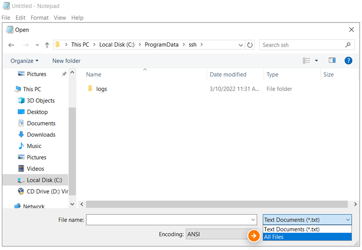Expand File name history dropdown
362x250 pixels.
click(x=253, y=220)
